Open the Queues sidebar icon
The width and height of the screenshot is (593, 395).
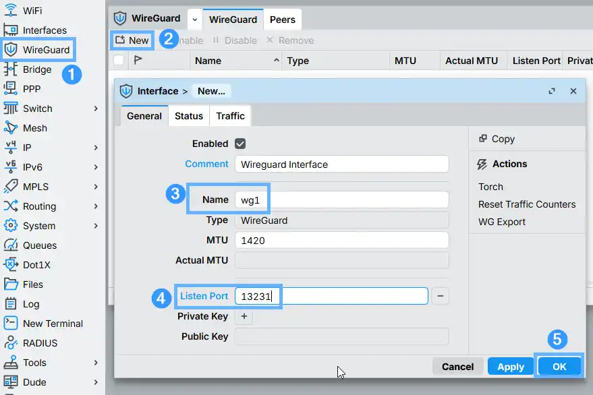click(x=11, y=245)
